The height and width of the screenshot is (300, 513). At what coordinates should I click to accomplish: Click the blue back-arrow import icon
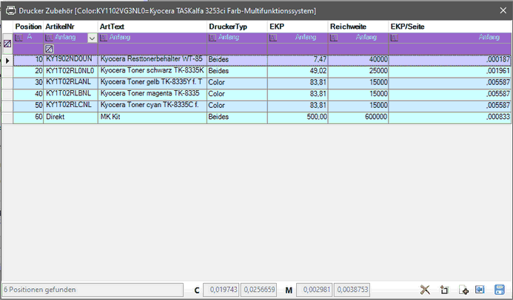(x=480, y=289)
